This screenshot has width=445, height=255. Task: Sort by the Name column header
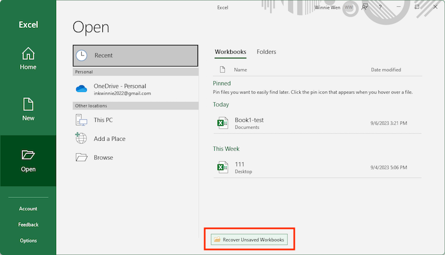click(240, 69)
